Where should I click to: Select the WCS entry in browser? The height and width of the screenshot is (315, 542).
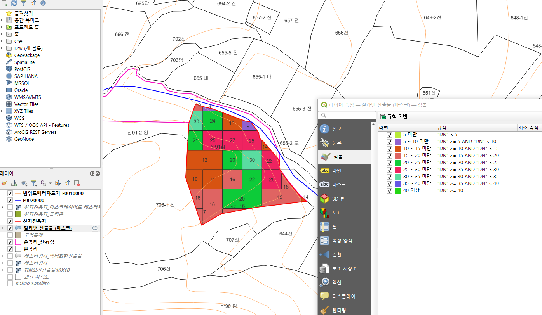tap(19, 118)
